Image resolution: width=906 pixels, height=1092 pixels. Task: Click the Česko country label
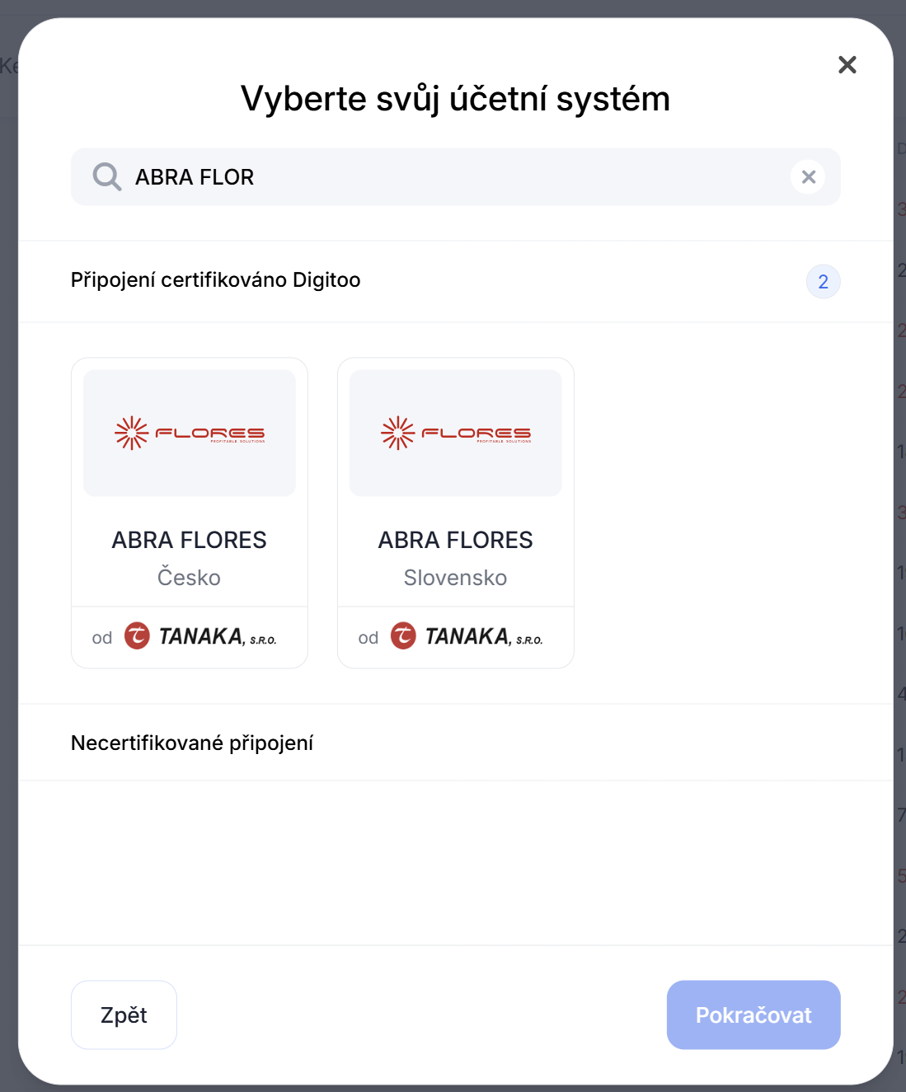(190, 578)
